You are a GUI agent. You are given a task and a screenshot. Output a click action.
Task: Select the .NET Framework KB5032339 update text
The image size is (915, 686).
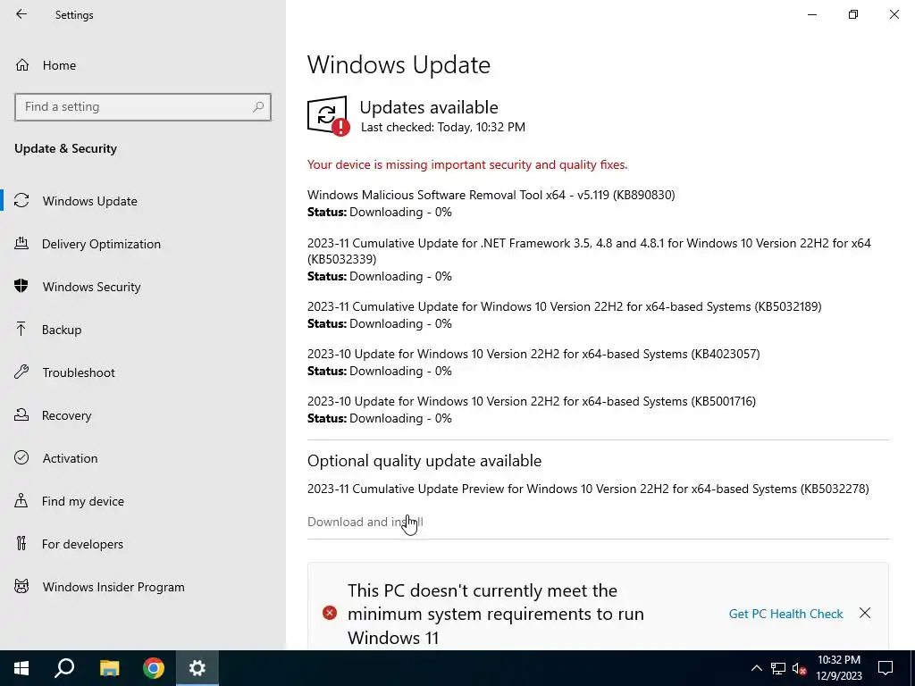589,251
